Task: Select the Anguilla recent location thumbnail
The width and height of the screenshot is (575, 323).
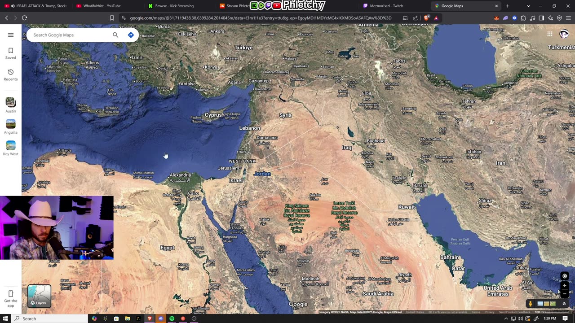Action: (11, 124)
